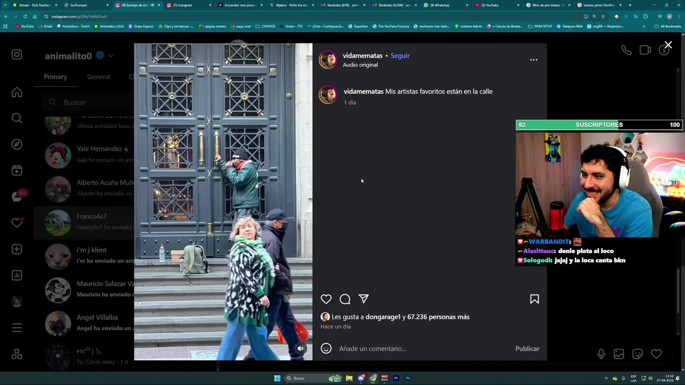Viewport: 685px width, 385px height.
Task: Open the PARA SETUP bookmarks folder
Action: point(540,26)
